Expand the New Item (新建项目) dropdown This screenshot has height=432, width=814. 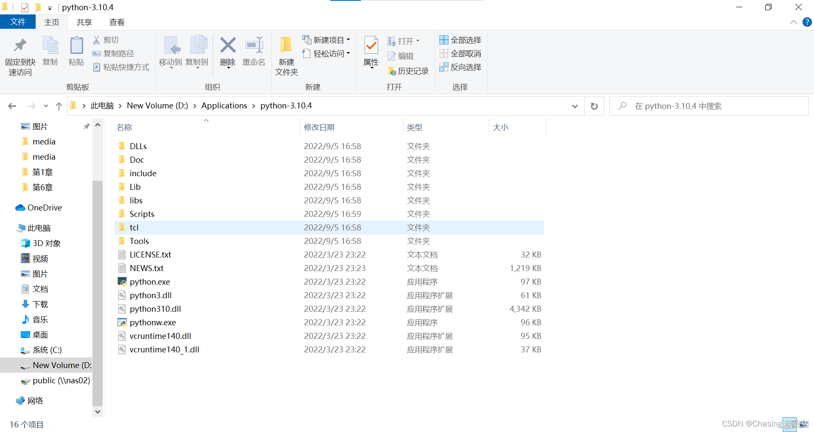click(x=348, y=40)
